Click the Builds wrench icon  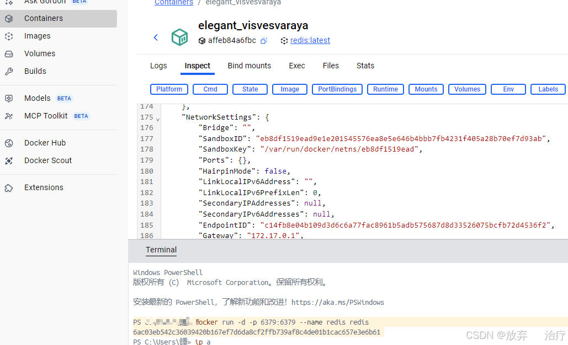[x=9, y=71]
